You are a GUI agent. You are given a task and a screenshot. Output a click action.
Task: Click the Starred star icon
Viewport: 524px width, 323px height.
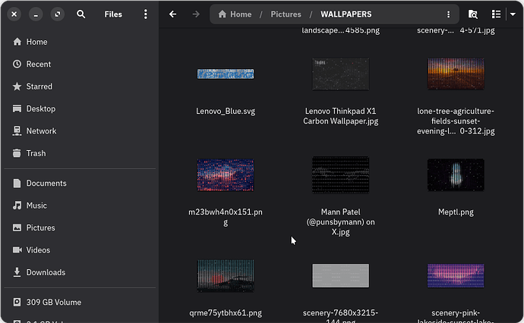tap(17, 86)
